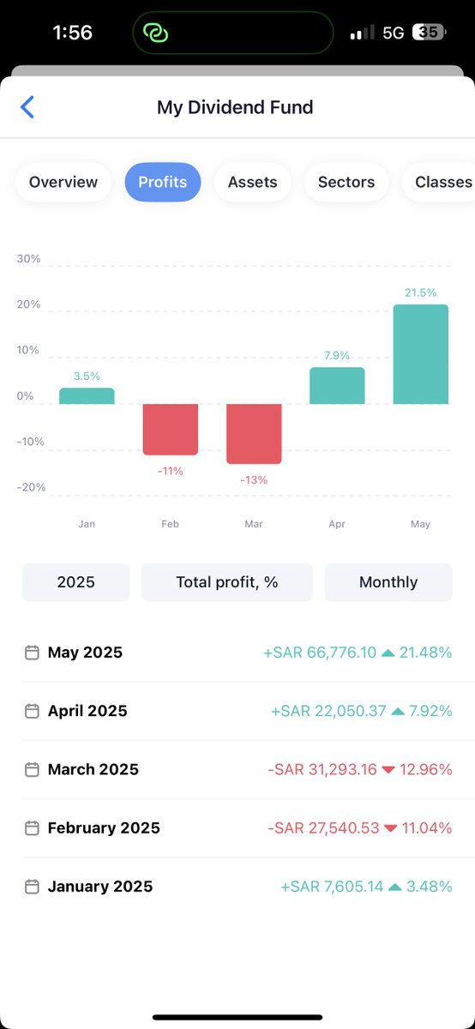Tap green link icon in Dynamic Island
This screenshot has width=475, height=1029.
coord(156,33)
